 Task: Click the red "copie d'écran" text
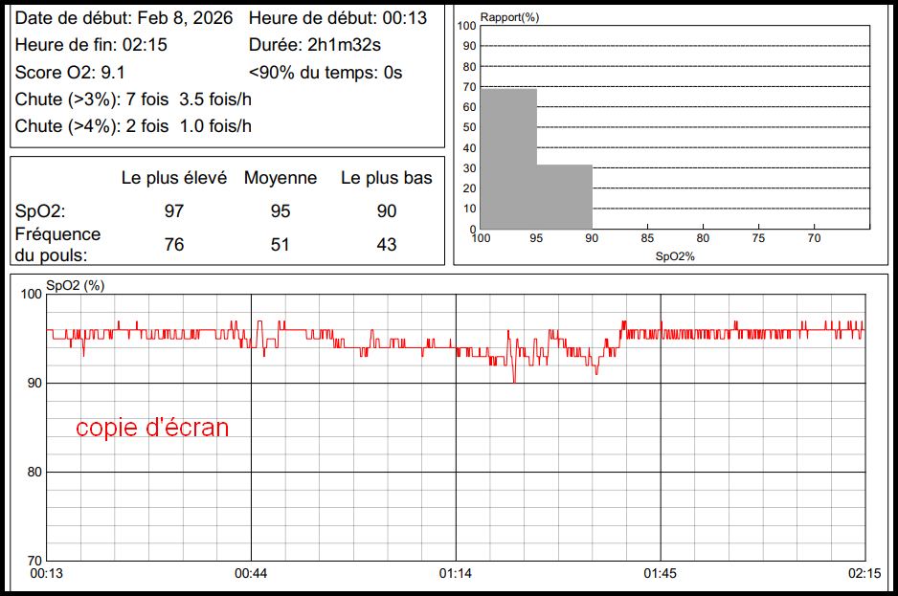152,428
